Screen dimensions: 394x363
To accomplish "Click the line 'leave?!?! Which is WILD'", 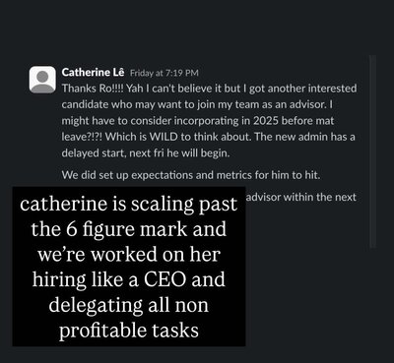I will click(209, 137).
